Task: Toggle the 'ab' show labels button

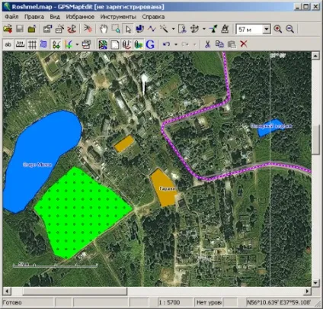Action: pos(8,44)
